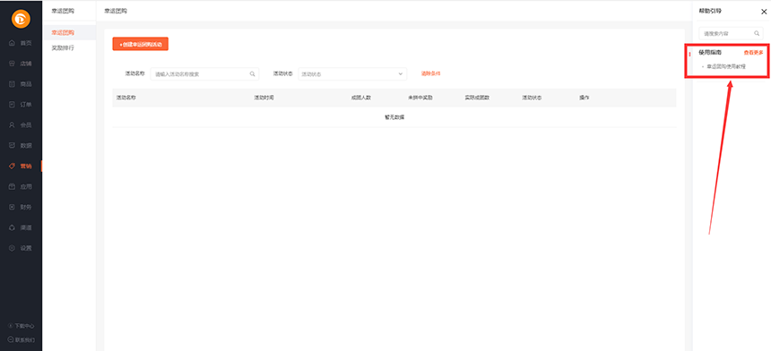
Task: Open 应用 apps icon in sidebar
Action: click(13, 186)
